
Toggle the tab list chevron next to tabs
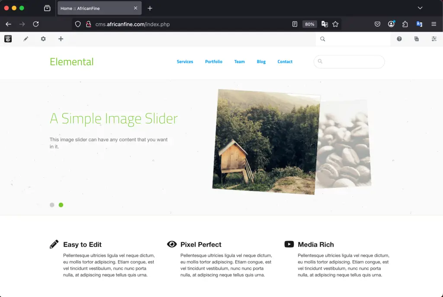pos(420,8)
